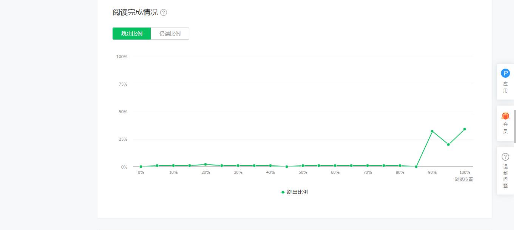Click the data point at 45%
Viewport: 516px width, 230px height.
pyautogui.click(x=287, y=167)
